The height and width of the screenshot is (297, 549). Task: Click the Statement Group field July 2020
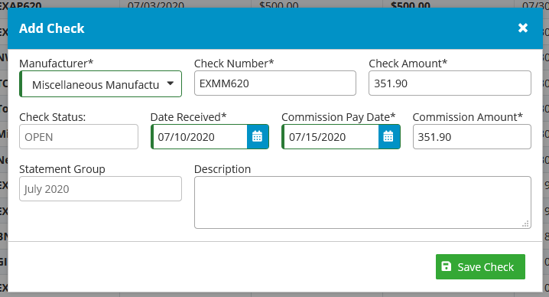(100, 188)
